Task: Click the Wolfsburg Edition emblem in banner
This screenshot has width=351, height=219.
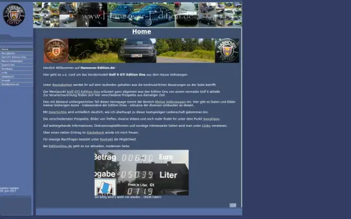Action: [56, 51]
